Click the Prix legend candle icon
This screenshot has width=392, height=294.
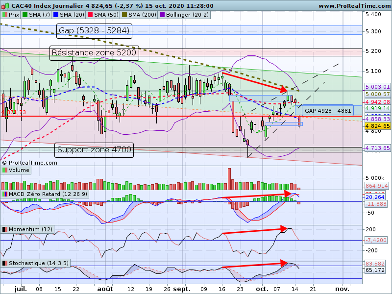tap(5, 15)
